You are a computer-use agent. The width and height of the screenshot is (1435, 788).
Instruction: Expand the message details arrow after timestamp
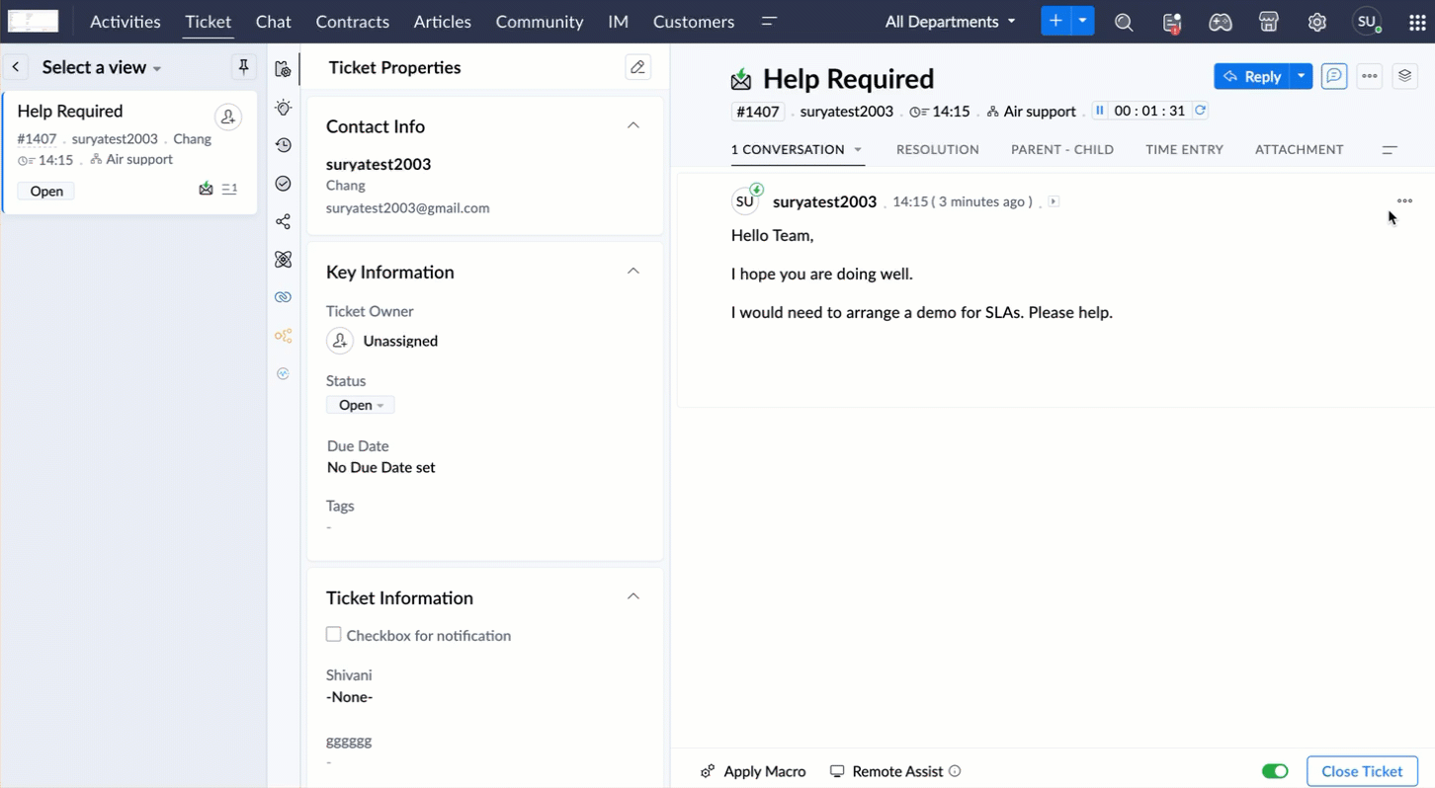[x=1054, y=201]
